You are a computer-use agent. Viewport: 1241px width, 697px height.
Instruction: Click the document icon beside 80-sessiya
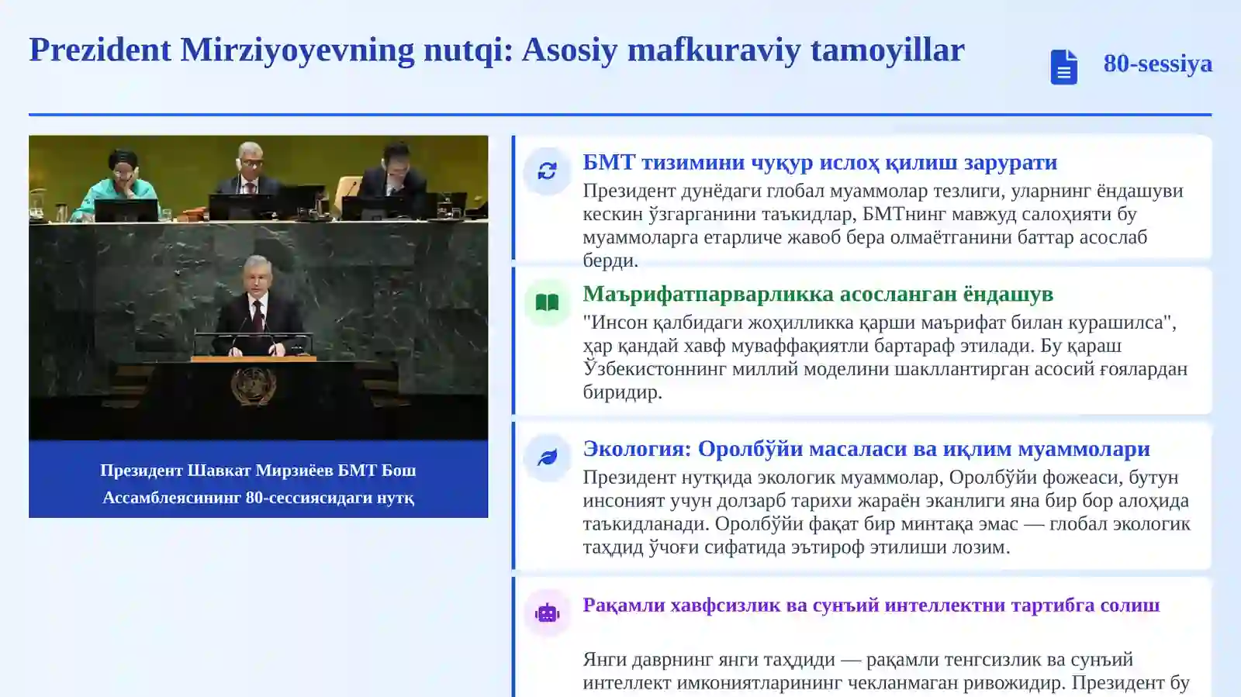[1063, 67]
